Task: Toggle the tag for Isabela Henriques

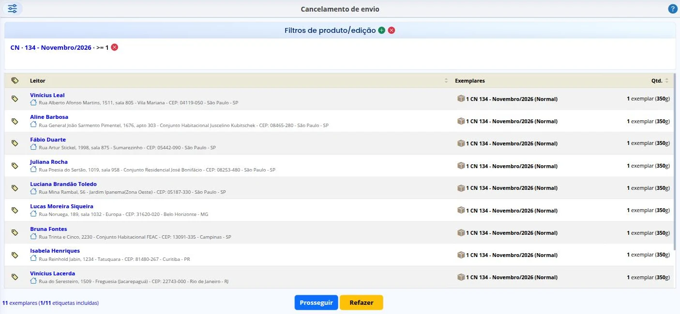Action: 15,255
